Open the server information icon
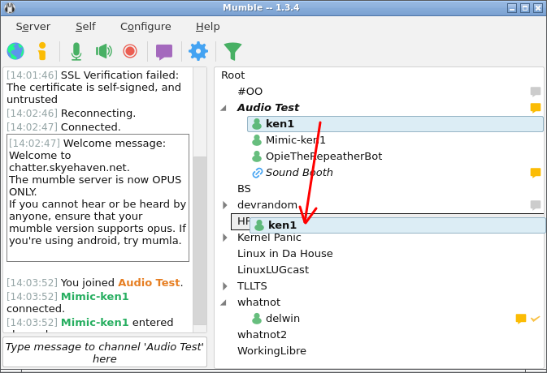The width and height of the screenshot is (547, 373). coord(42,51)
